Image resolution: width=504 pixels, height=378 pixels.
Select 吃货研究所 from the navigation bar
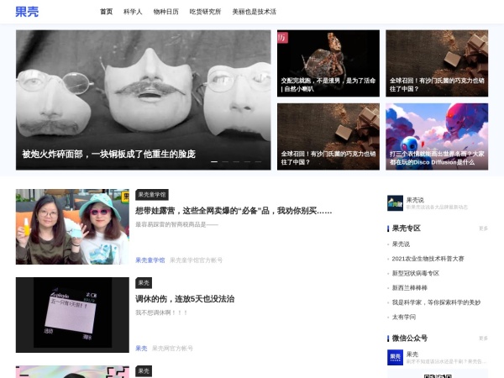pos(205,12)
